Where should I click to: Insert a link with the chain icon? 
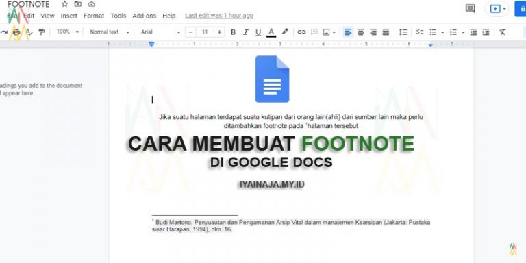pos(301,32)
